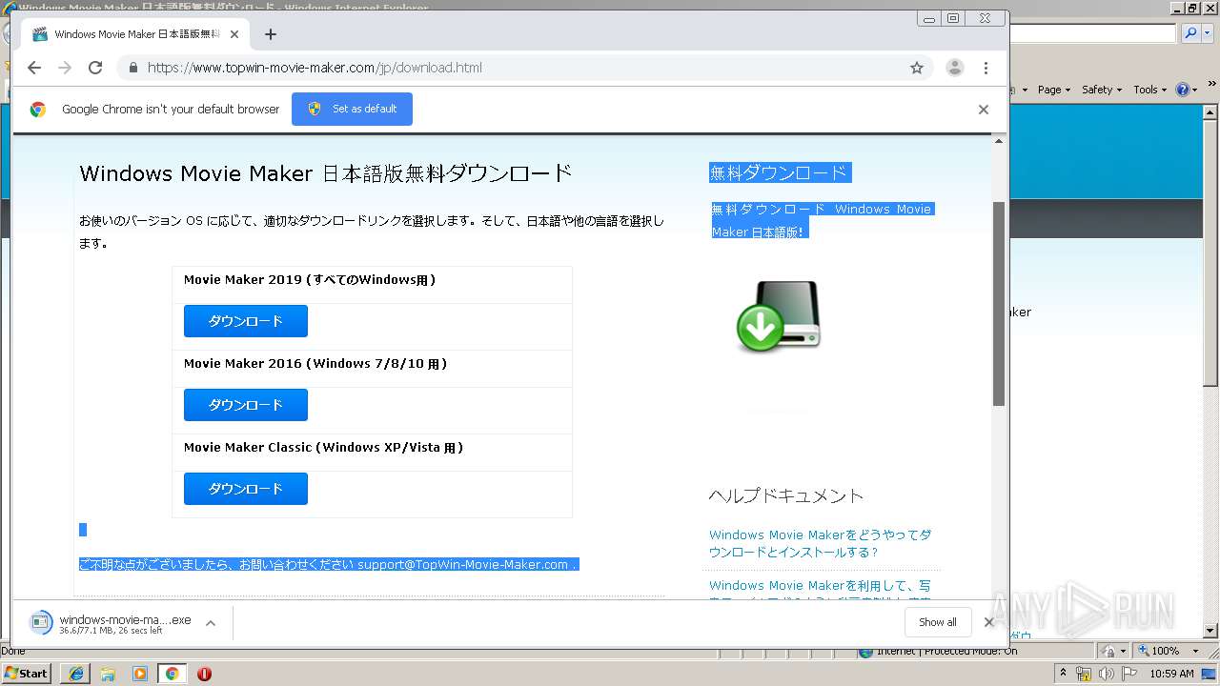
Task: Download Movie Maker 2016 for Windows 7/8/10
Action: pyautogui.click(x=246, y=405)
